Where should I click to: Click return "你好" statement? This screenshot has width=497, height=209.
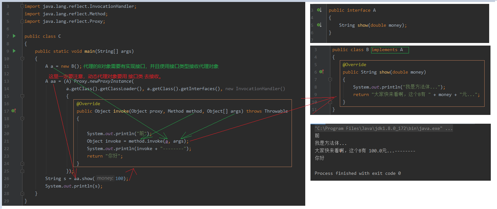point(105,156)
